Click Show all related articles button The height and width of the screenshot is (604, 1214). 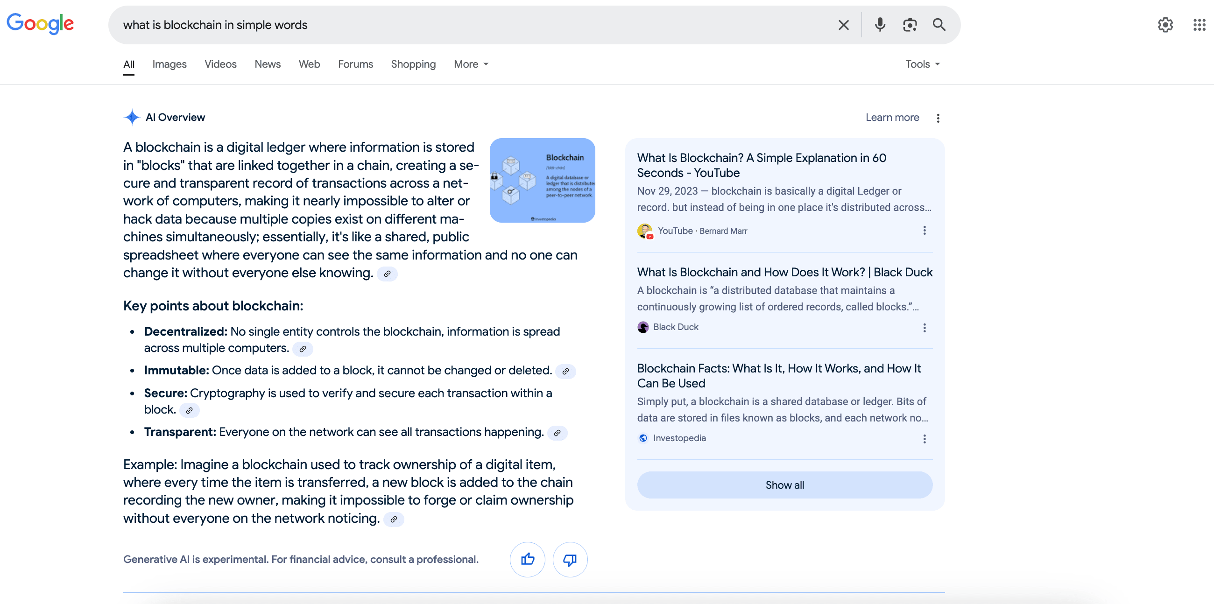[x=784, y=485]
